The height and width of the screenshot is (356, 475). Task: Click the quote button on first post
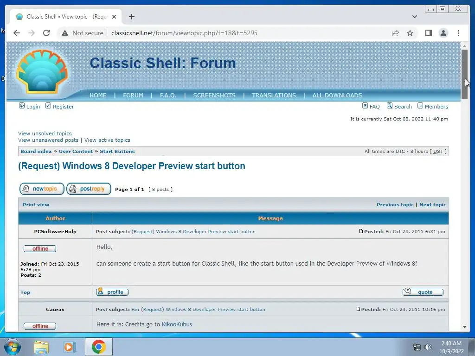(423, 292)
